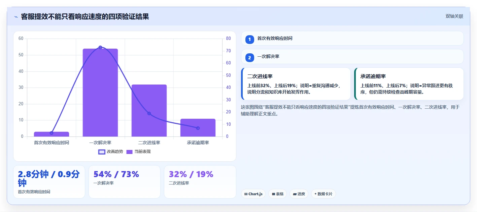Click the Chart.js tag
Image resolution: width=477 pixels, height=212 pixels.
click(x=253, y=194)
